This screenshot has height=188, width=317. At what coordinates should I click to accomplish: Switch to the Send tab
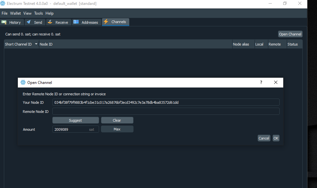[35, 22]
